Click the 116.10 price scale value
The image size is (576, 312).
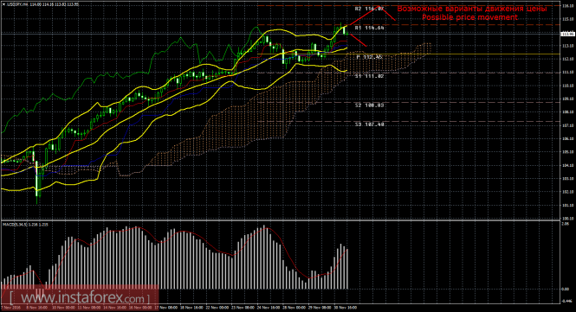coord(568,5)
